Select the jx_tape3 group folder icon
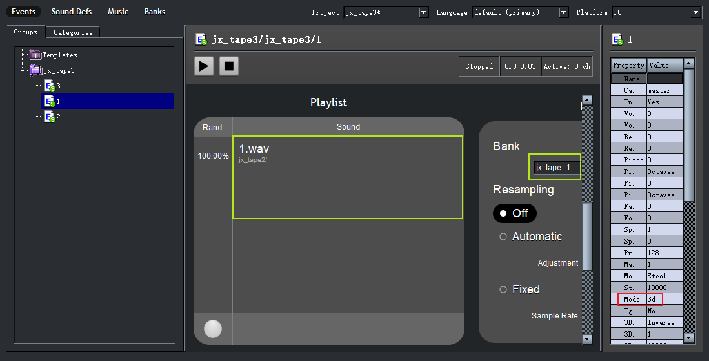The height and width of the screenshot is (361, 709). [36, 70]
